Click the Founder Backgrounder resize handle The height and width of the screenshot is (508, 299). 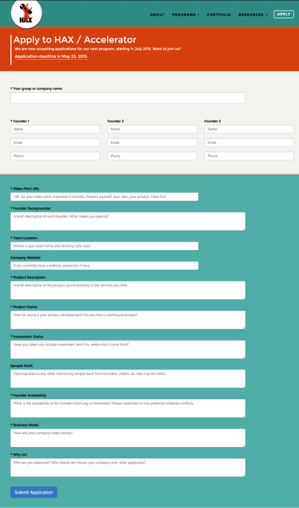click(x=244, y=229)
